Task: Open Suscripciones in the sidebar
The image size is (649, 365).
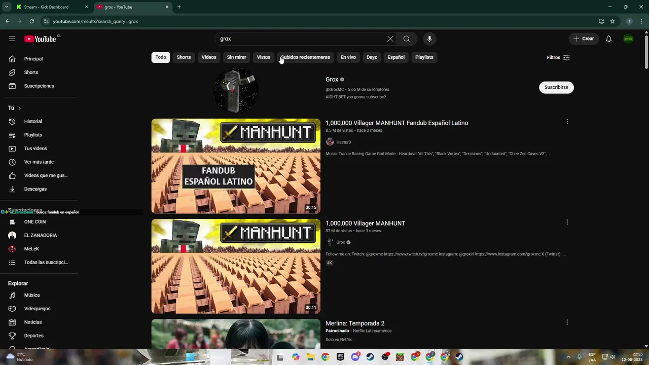Action: click(40, 86)
